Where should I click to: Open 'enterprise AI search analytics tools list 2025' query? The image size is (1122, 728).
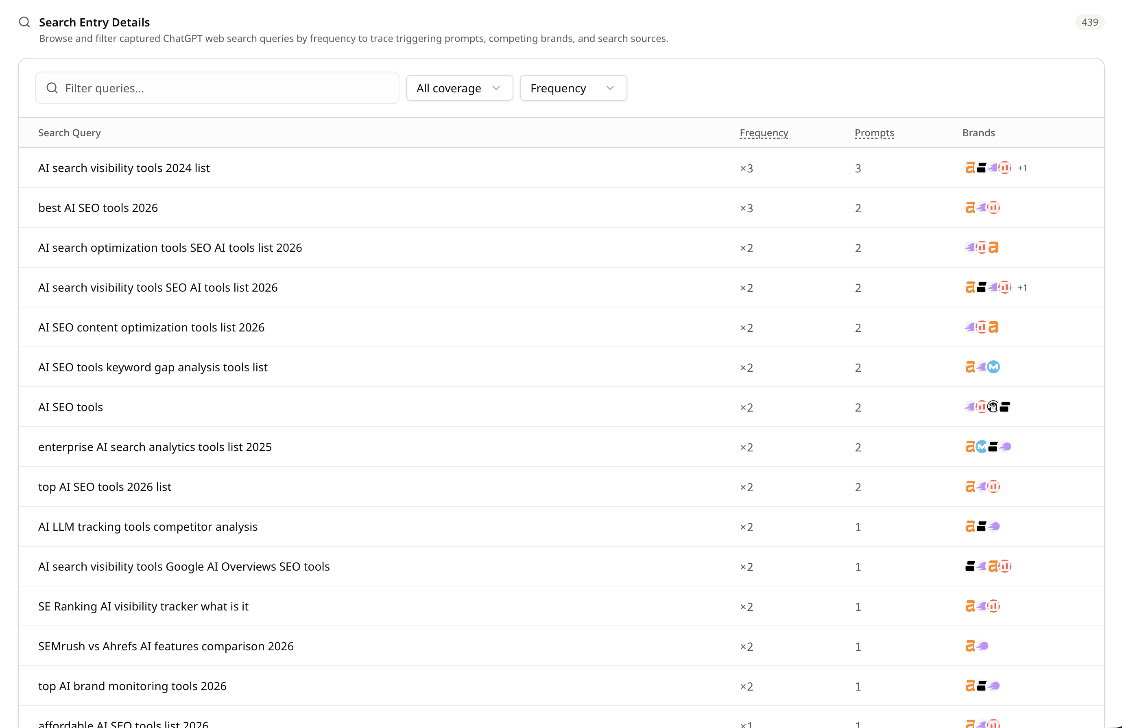click(x=155, y=447)
